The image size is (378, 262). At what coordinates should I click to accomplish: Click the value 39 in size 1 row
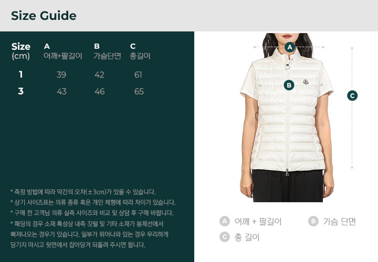click(x=61, y=74)
